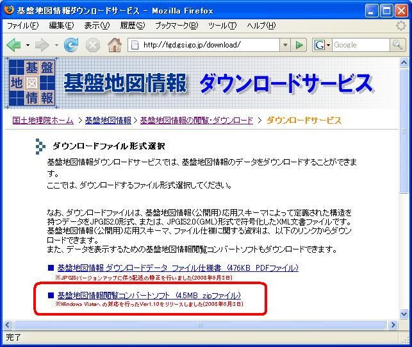Viewport: 412px width, 347px height.
Task: Close the Firefox window
Action: pyautogui.click(x=402, y=11)
